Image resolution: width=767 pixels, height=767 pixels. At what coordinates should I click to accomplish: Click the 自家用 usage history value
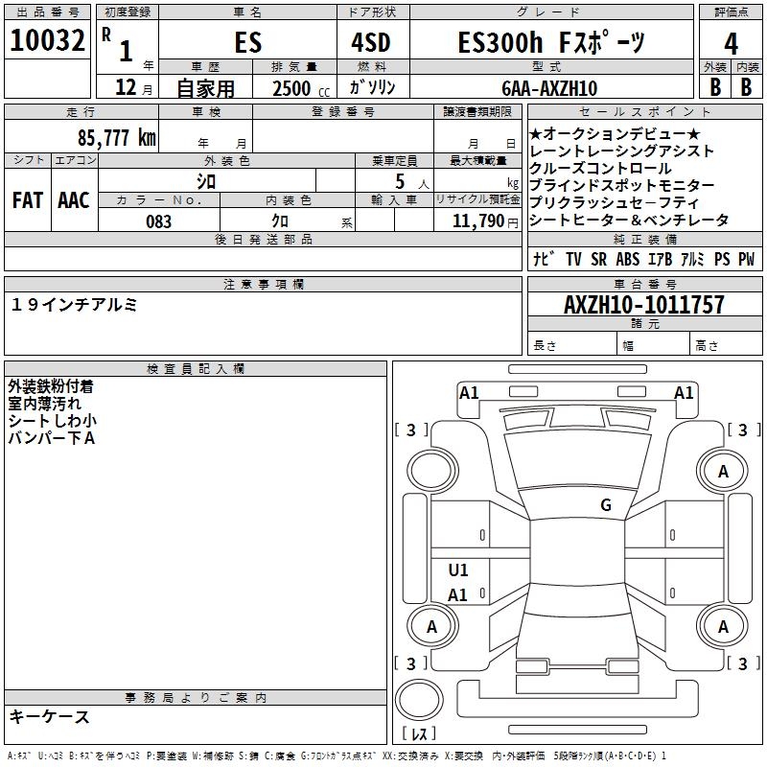pos(205,88)
